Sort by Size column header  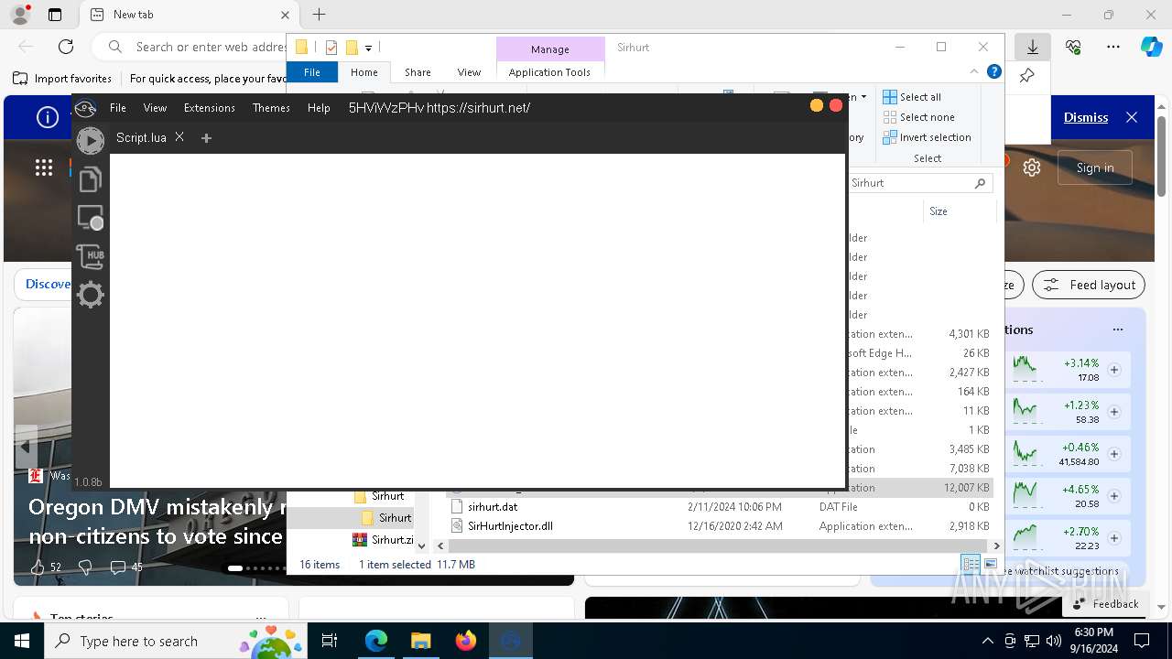958,211
